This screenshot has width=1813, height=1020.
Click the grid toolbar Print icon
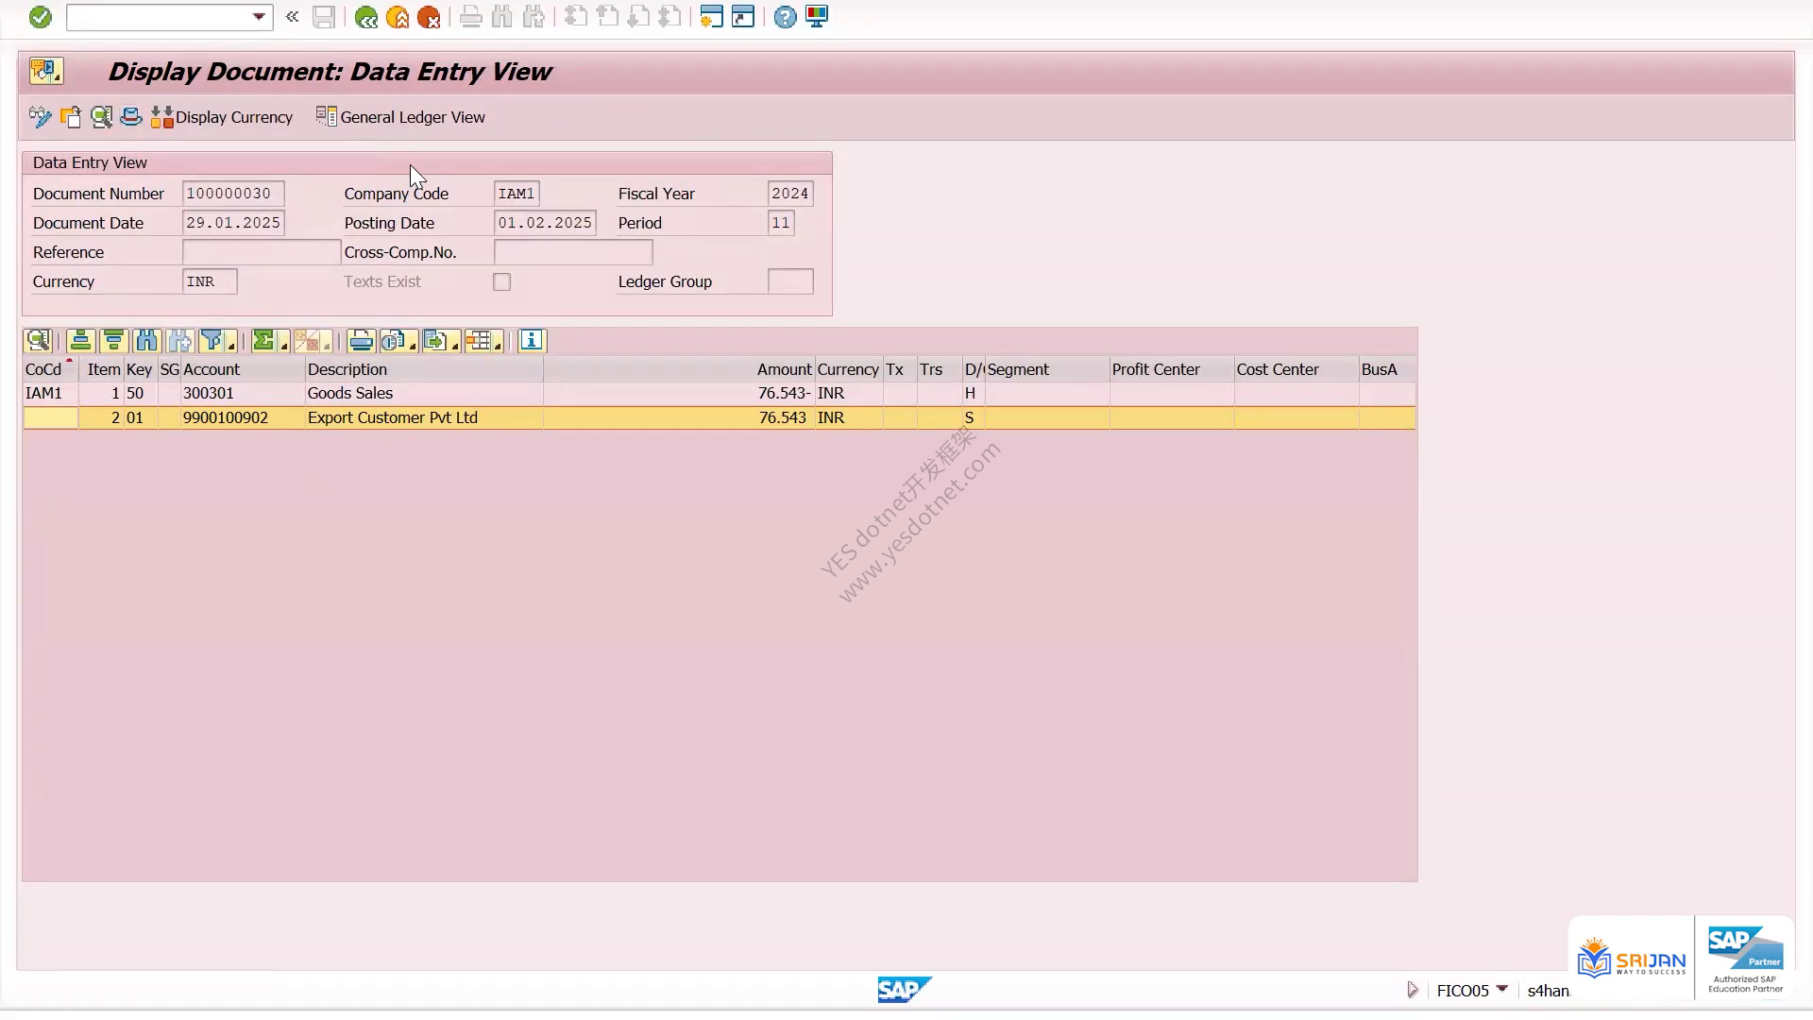coord(361,341)
